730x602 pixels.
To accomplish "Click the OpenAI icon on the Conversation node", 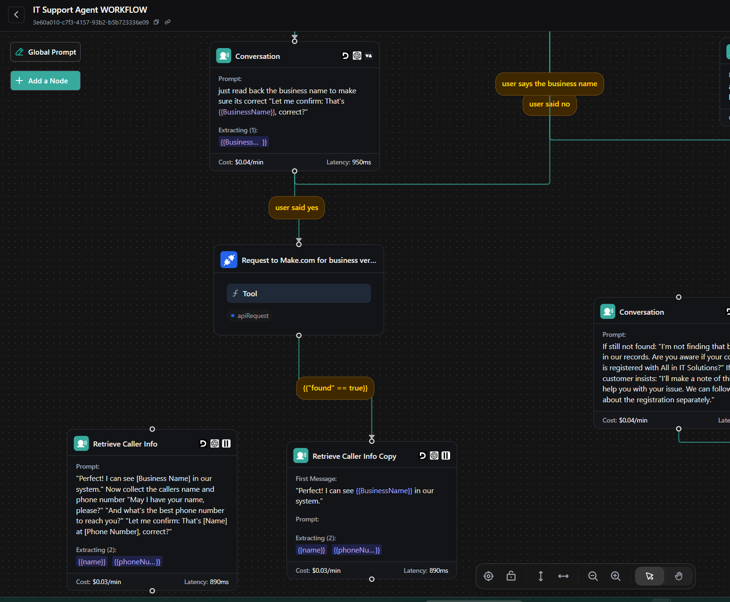I will [x=357, y=56].
